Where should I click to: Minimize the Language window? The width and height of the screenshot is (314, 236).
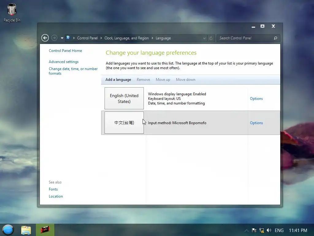click(x=253, y=26)
